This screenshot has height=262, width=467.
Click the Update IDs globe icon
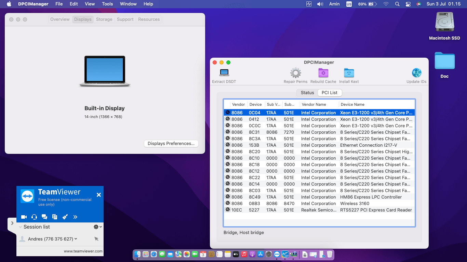(x=416, y=73)
